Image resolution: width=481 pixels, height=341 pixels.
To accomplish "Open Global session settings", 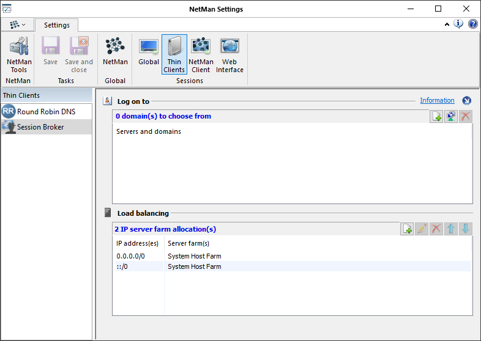I will pyautogui.click(x=149, y=51).
